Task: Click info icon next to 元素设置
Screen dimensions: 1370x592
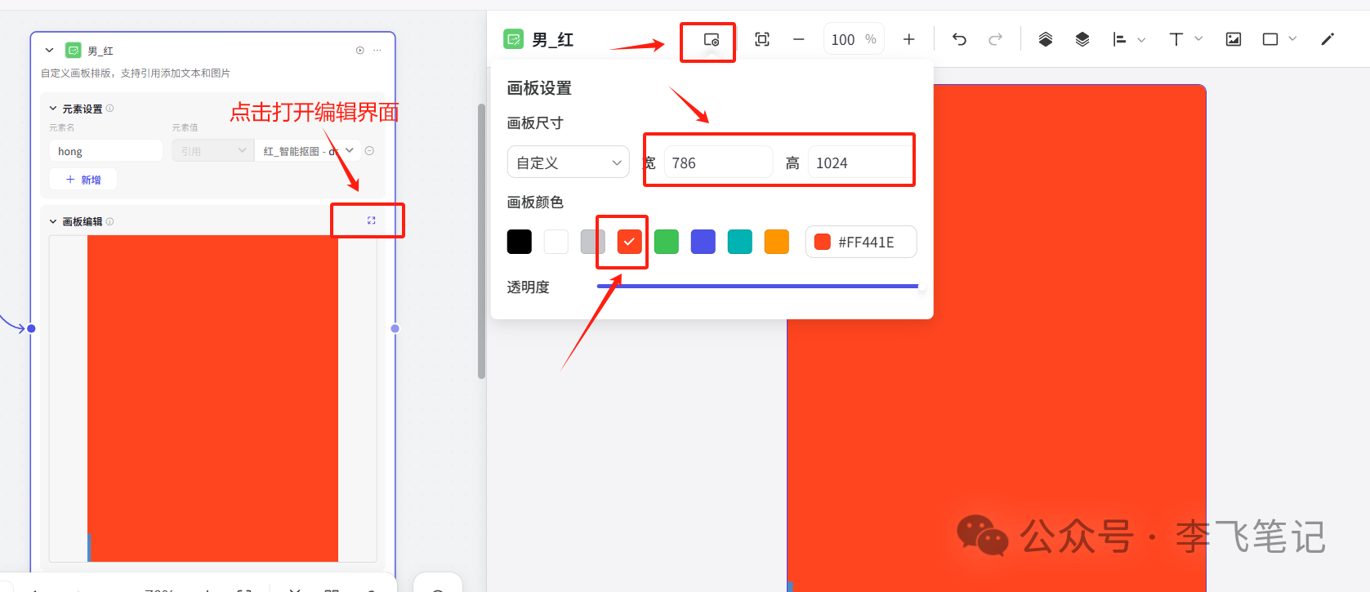Action: click(x=110, y=109)
